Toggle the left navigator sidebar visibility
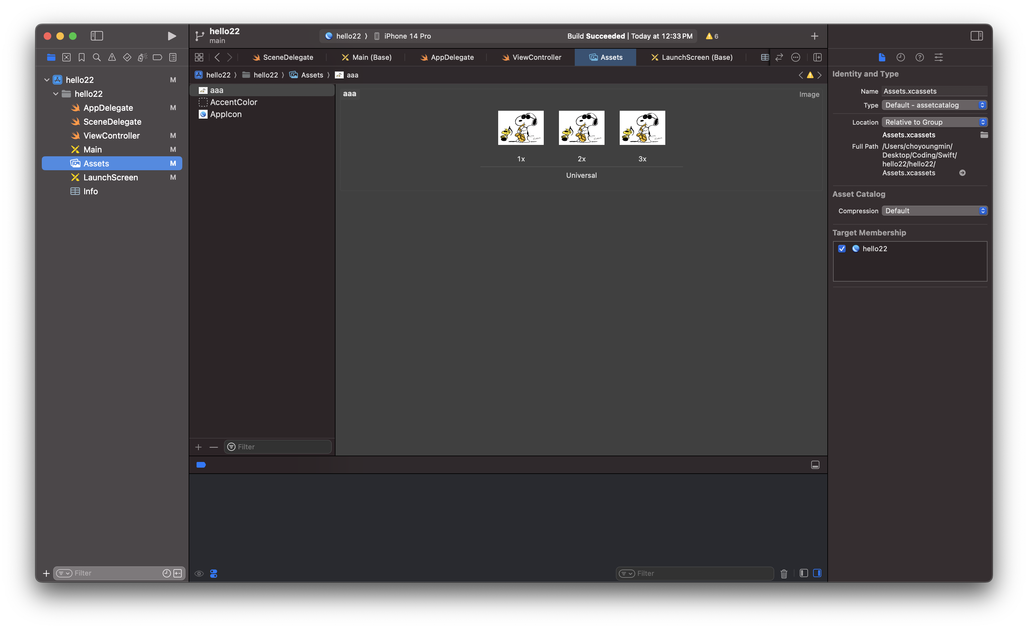Screen dimensions: 1028x629 96,36
